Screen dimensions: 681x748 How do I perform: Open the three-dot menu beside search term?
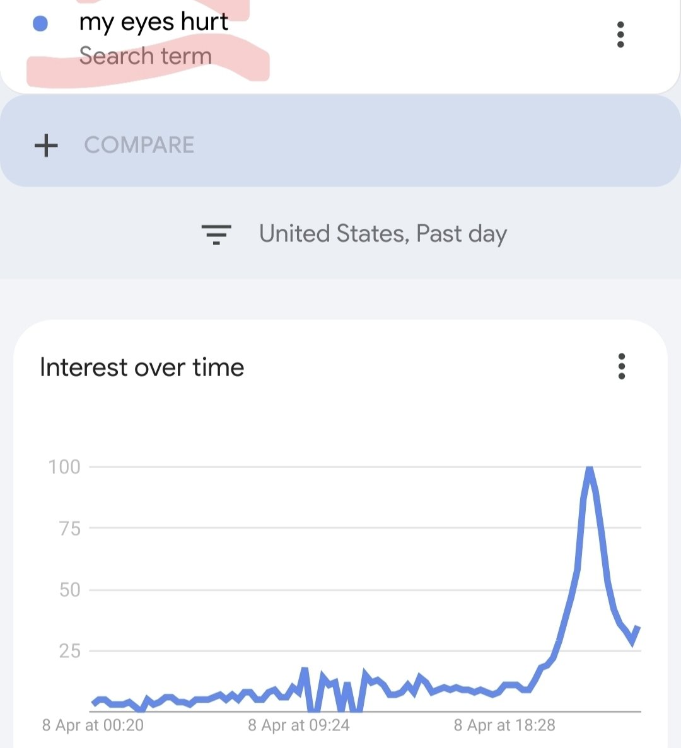point(620,35)
